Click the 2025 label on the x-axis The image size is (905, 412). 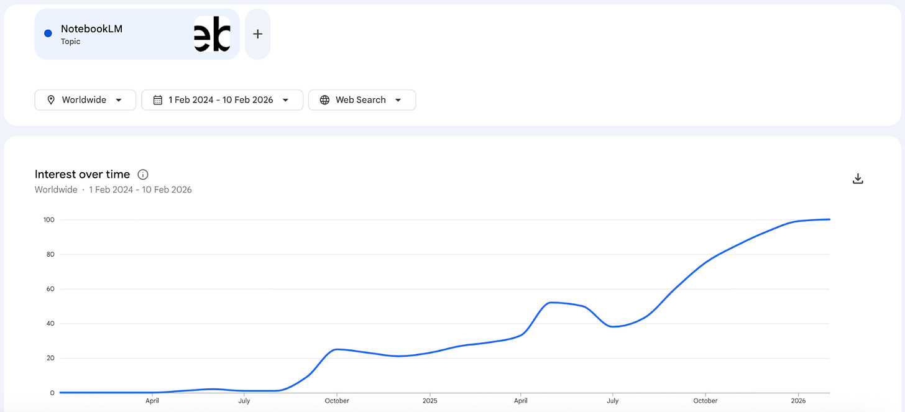429,401
